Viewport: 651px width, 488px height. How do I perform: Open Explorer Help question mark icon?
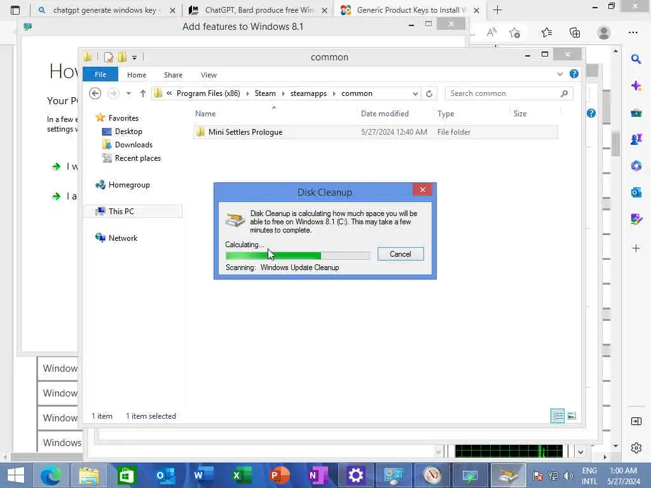(x=574, y=74)
